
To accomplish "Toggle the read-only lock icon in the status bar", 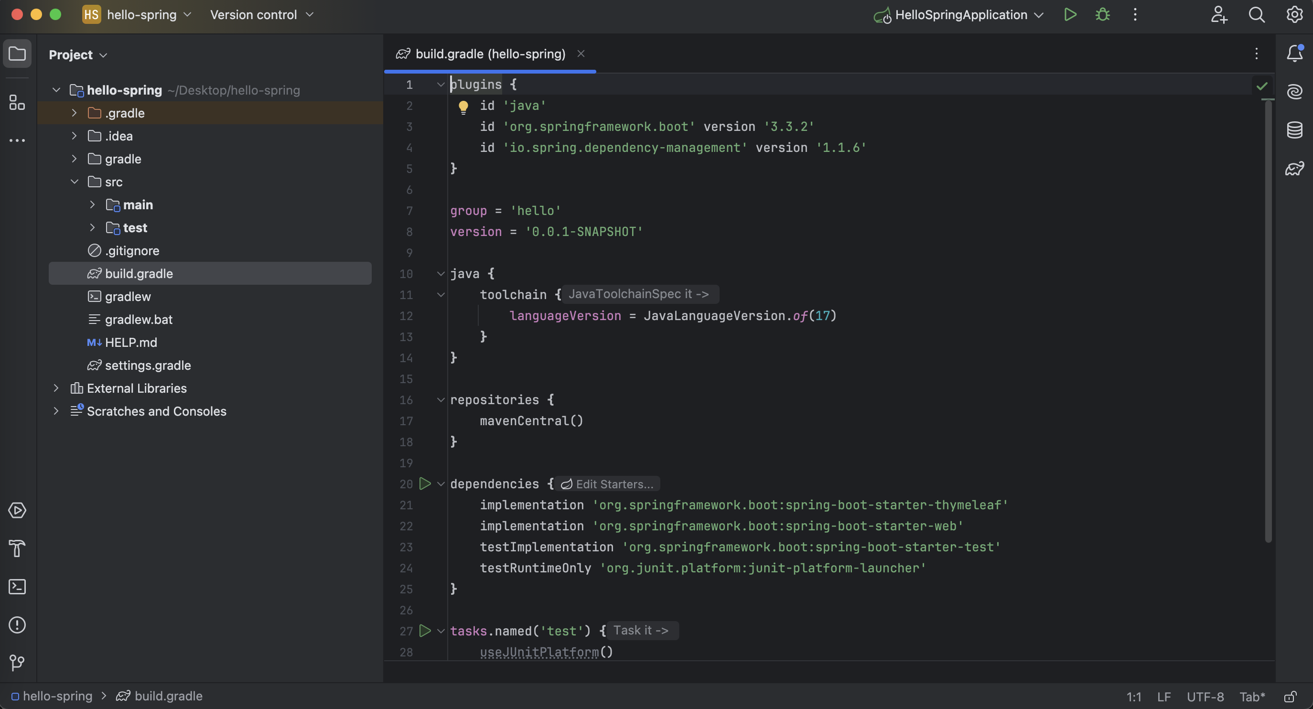I will pyautogui.click(x=1290, y=696).
